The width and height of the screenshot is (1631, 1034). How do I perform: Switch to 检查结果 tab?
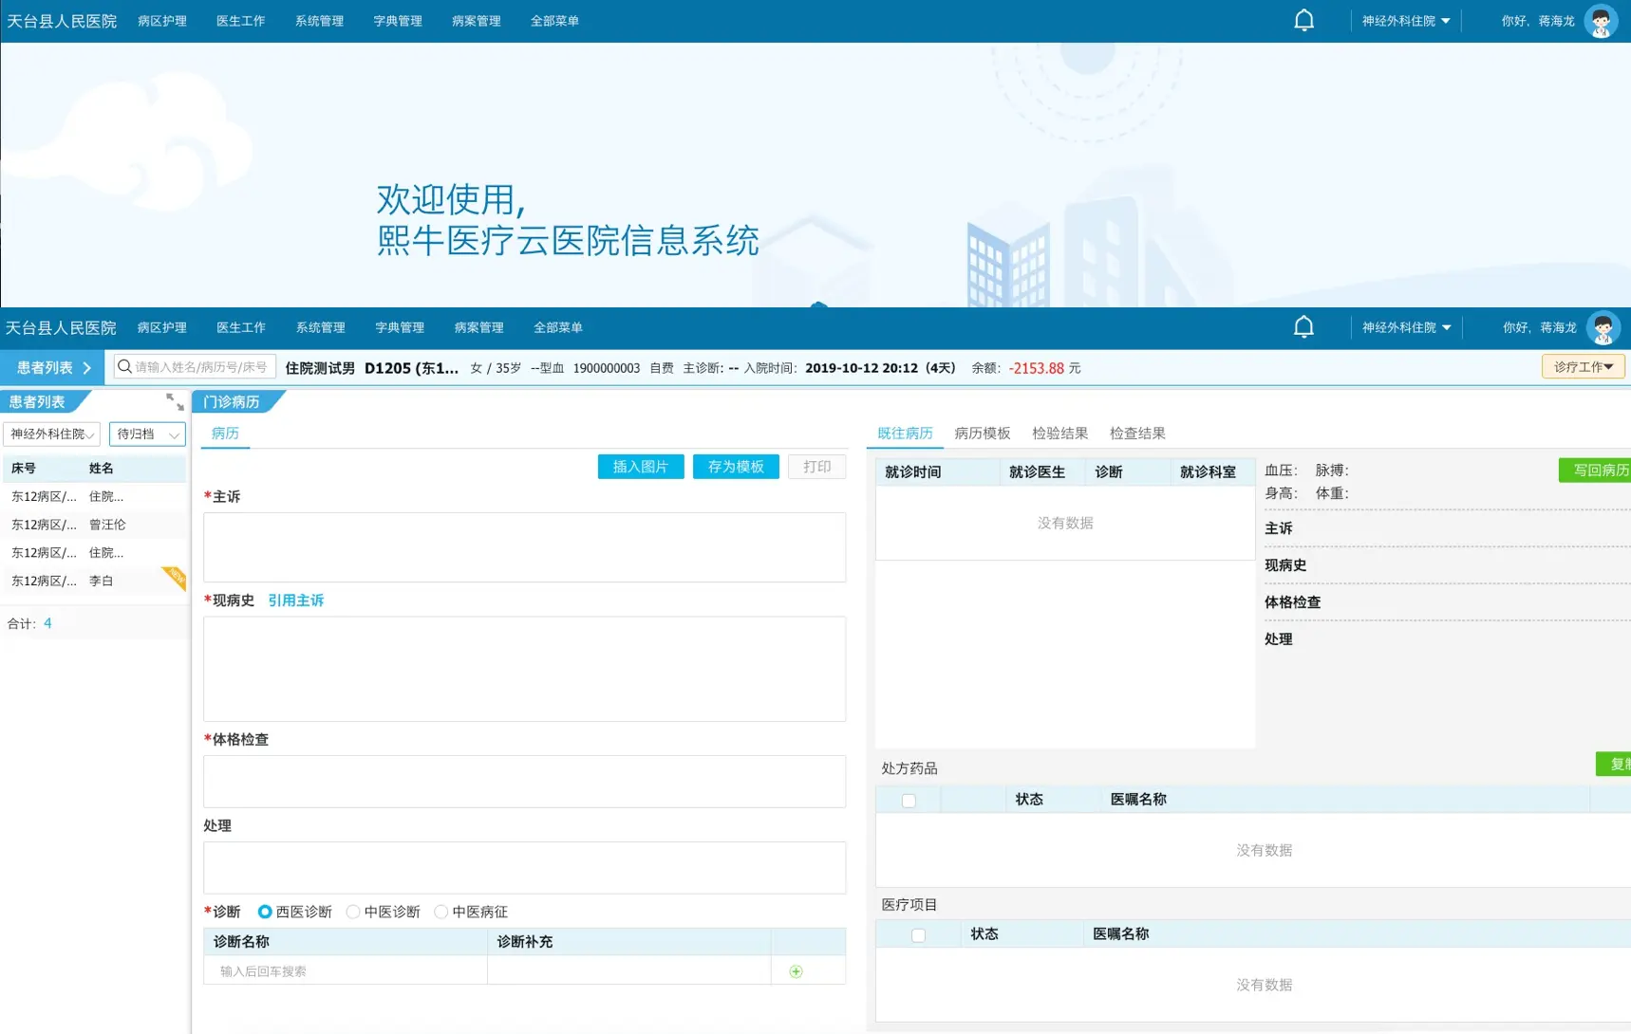(x=1137, y=434)
